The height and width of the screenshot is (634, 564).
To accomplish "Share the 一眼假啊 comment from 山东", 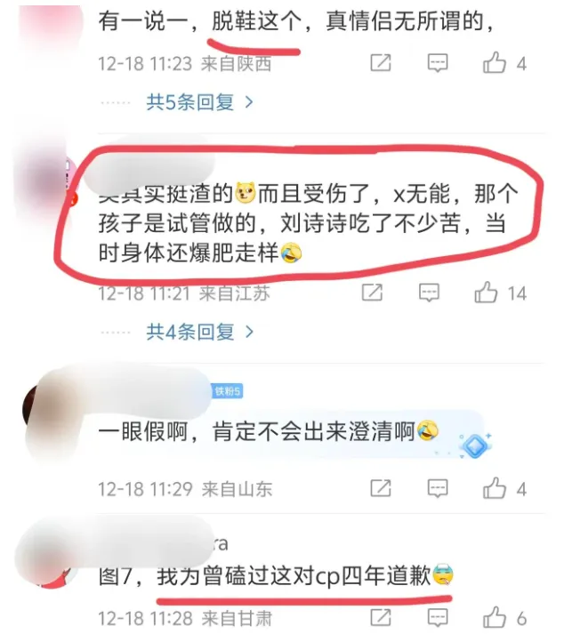I will pos(381,488).
